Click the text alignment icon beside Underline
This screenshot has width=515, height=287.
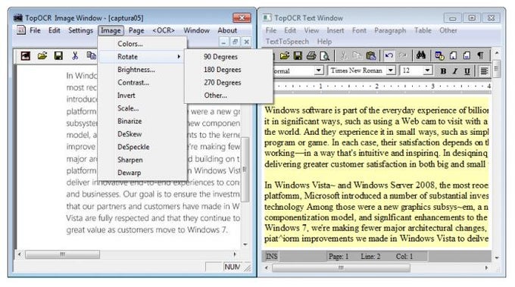click(484, 71)
